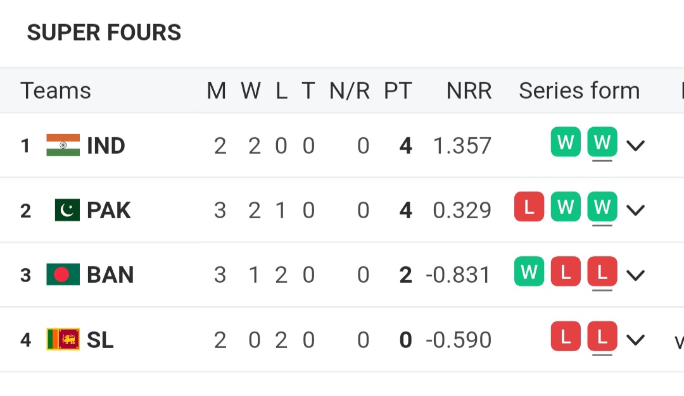684x396 pixels.
Task: Expand PAK series form chevron
Action: pyautogui.click(x=635, y=210)
